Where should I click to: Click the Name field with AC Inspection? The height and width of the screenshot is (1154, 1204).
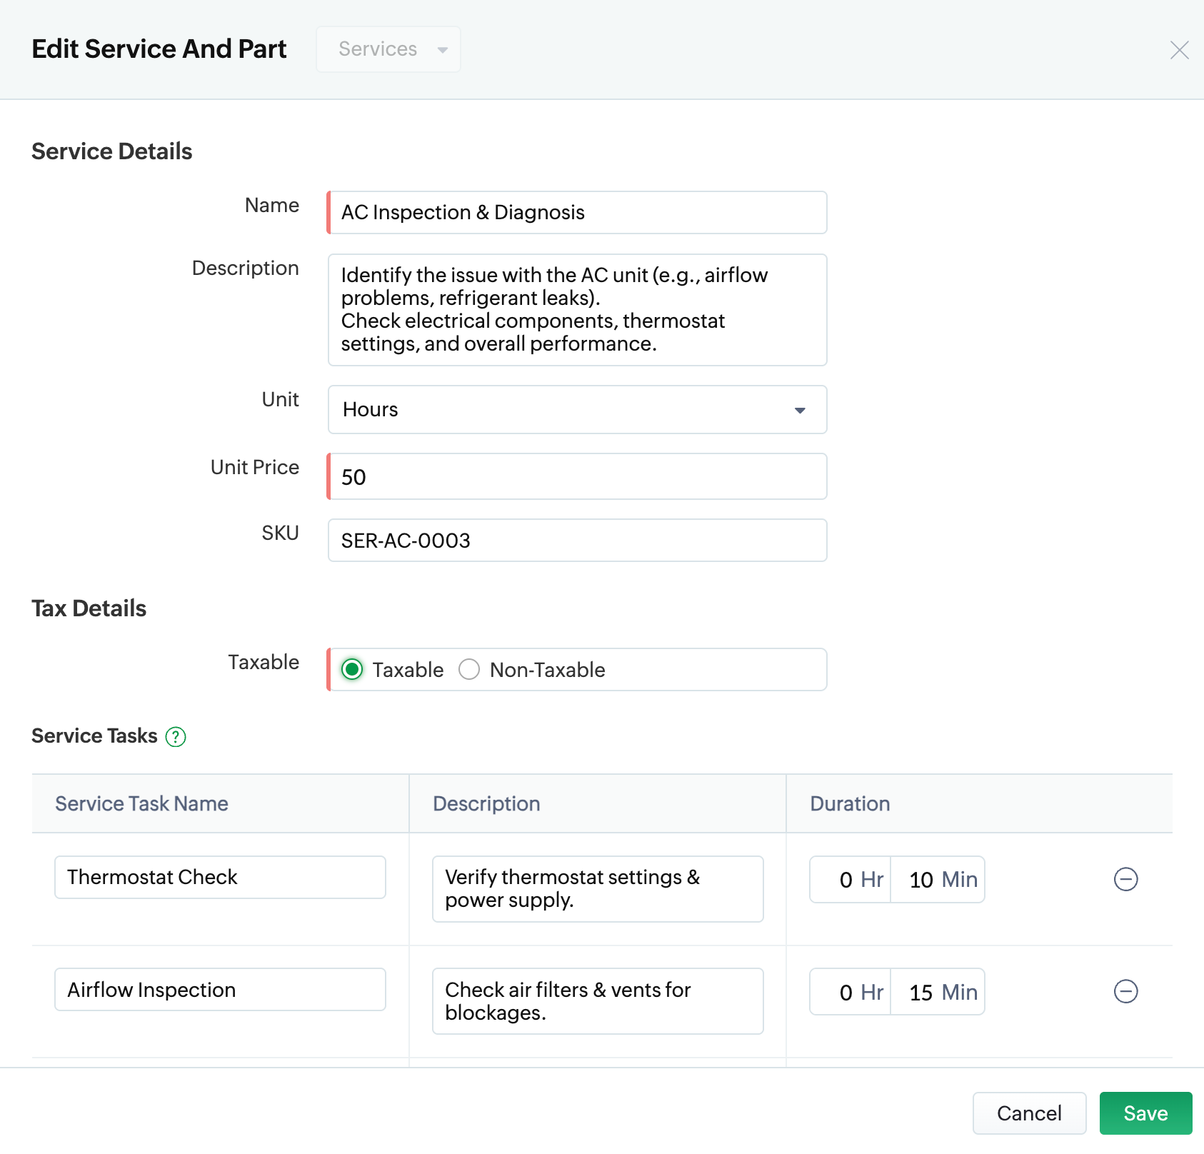pyautogui.click(x=577, y=213)
